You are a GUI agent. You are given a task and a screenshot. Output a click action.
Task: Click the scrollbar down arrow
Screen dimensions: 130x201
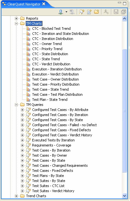coord(124,196)
